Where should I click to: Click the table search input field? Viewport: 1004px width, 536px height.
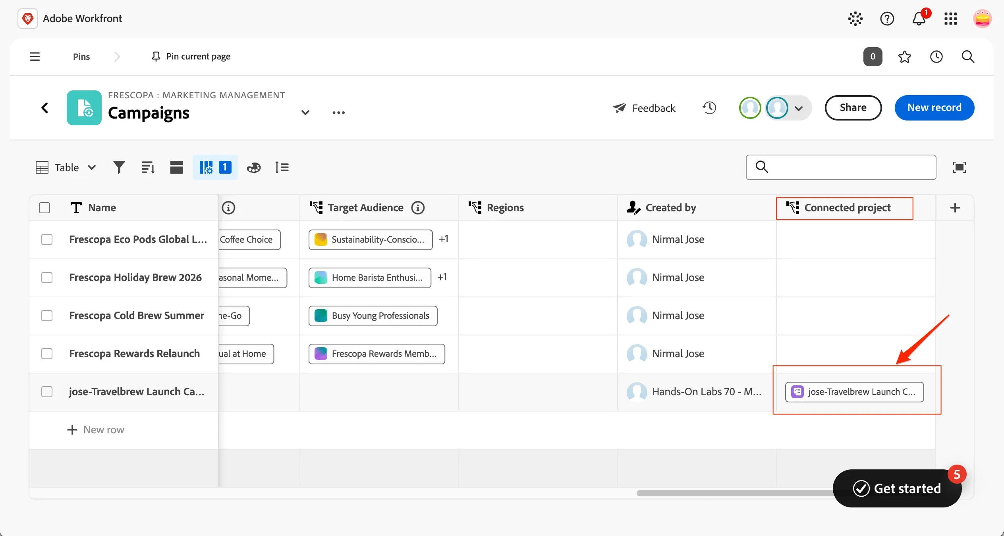coord(841,167)
